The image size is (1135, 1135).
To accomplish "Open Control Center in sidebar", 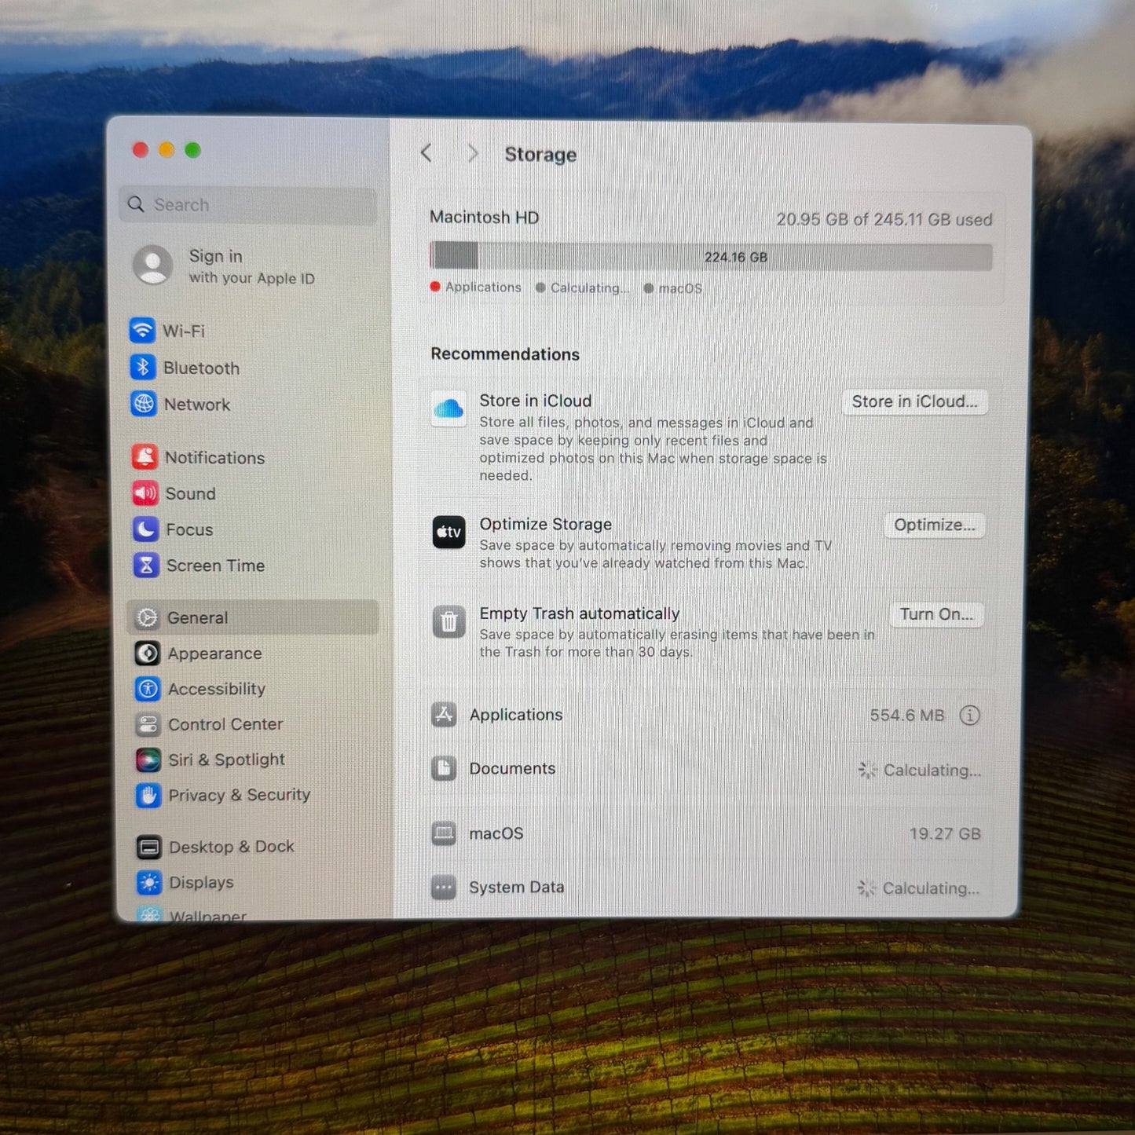I will pyautogui.click(x=225, y=724).
